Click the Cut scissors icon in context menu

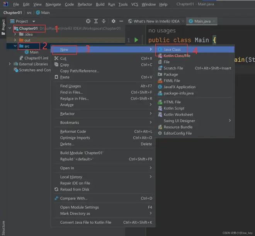[56, 58]
